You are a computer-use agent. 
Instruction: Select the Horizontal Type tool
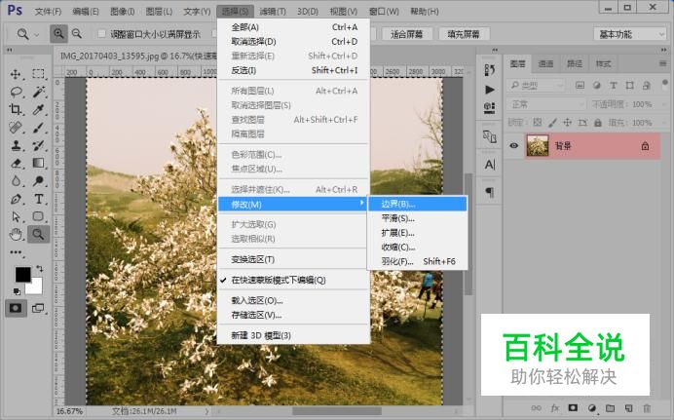pos(39,199)
